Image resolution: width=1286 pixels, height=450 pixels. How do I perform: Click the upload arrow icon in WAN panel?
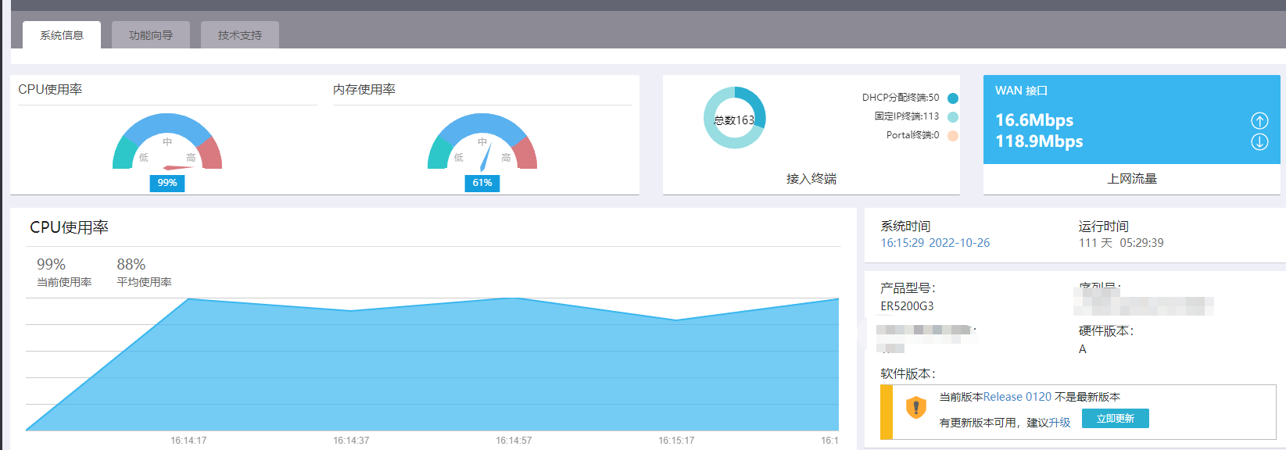(1259, 120)
